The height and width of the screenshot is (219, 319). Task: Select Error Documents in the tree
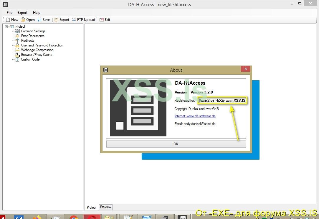point(33,36)
